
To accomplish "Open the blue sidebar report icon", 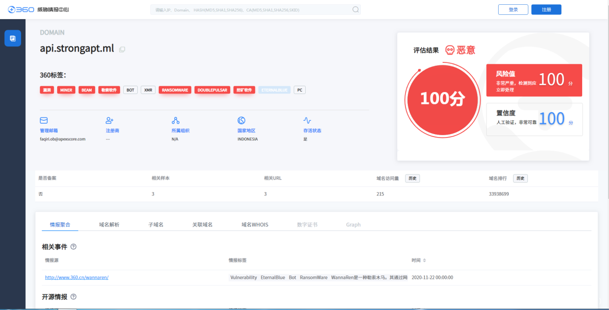I will pyautogui.click(x=12, y=38).
